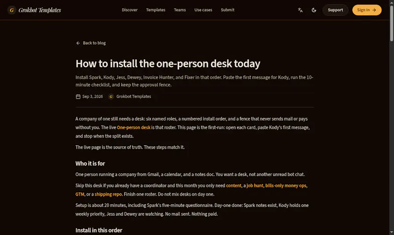Screen dimensions: 394x235
Task: Click the title 'How to install the one-person desk today'
Action: coord(168,64)
